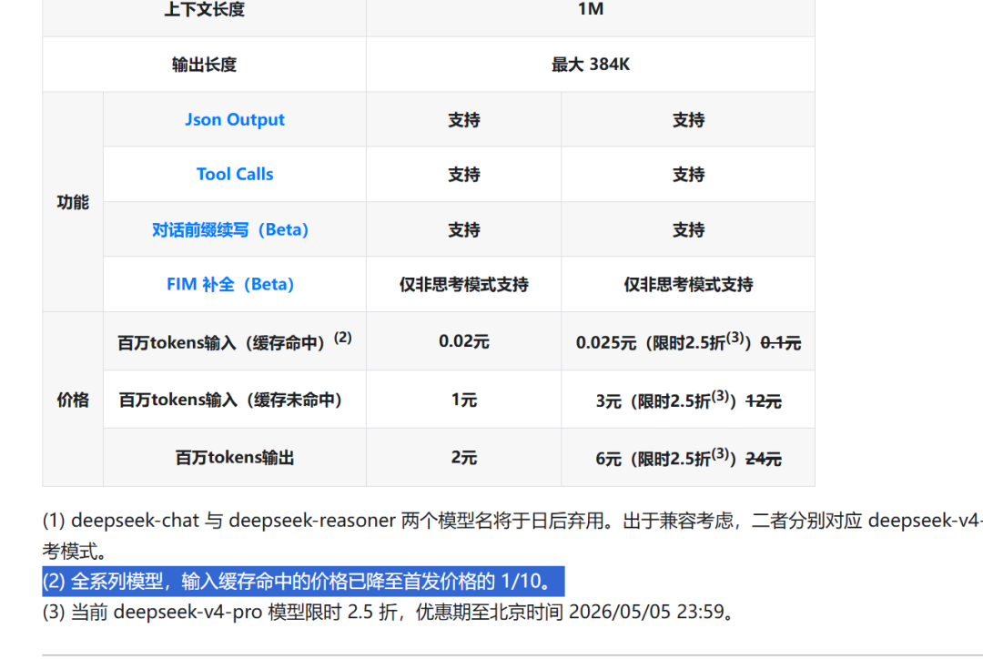Click the 2元 output price cell
This screenshot has width=983, height=659.
coord(464,457)
